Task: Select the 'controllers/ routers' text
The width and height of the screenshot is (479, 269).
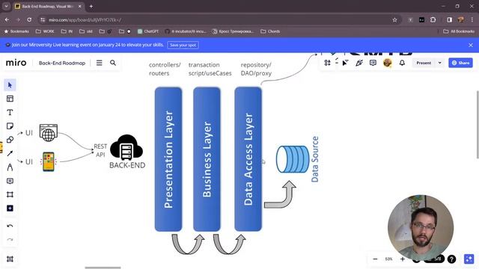Action: click(x=165, y=69)
